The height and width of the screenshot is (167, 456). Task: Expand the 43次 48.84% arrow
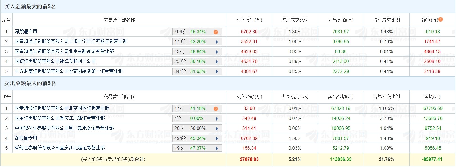(217, 52)
